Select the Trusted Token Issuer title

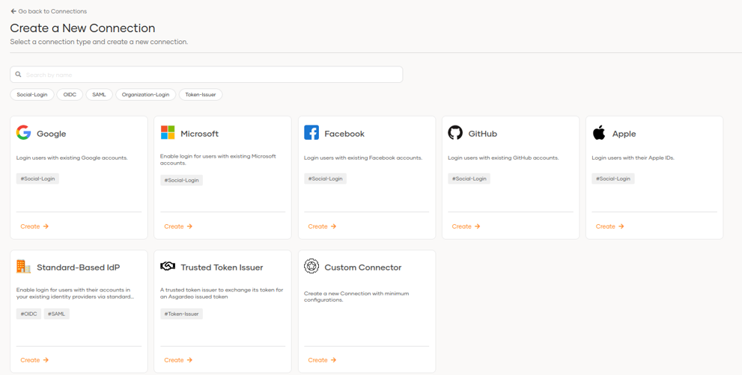(222, 267)
